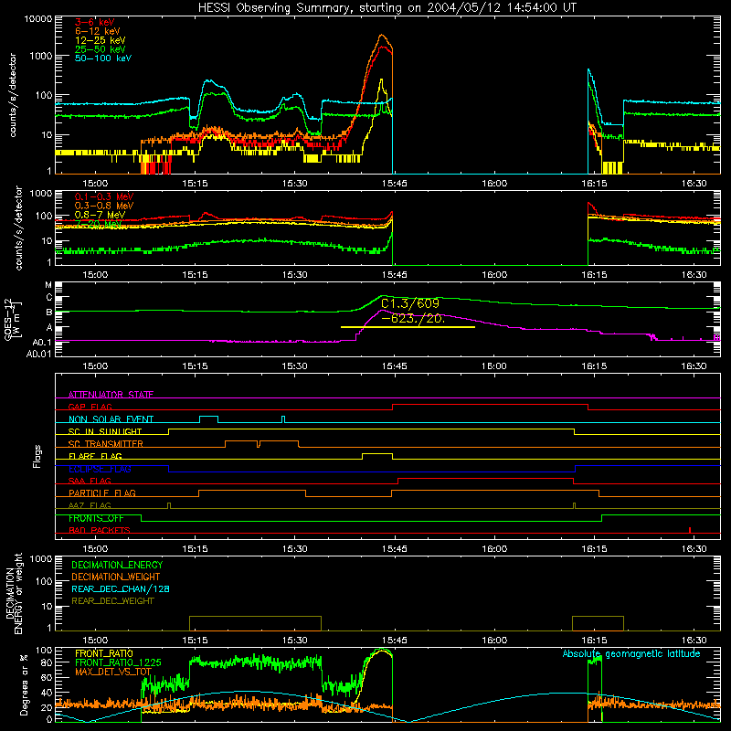Click the BAD_PACKETS flag label
The image size is (731, 731).
click(x=100, y=530)
